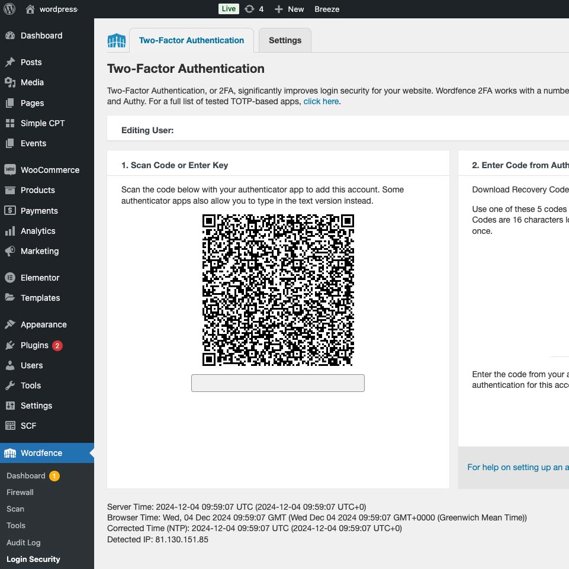This screenshot has height=569, width=569.
Task: Follow the 'click here' TOTP apps link
Action: pos(321,101)
